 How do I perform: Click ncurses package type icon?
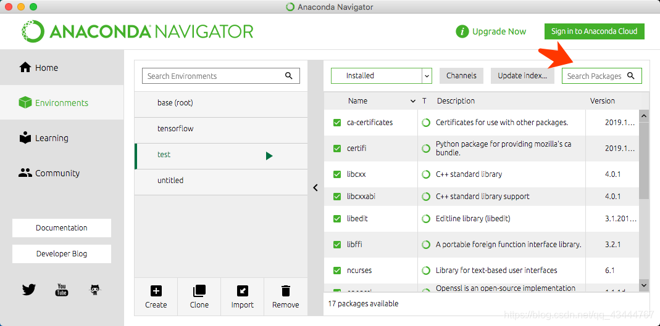click(426, 271)
